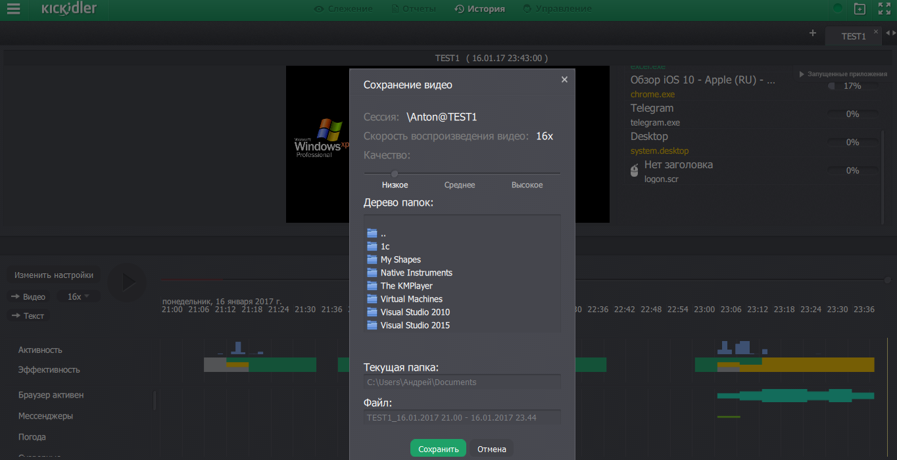This screenshot has height=460, width=897.
Task: Open the hamburger main menu
Action: coord(12,9)
